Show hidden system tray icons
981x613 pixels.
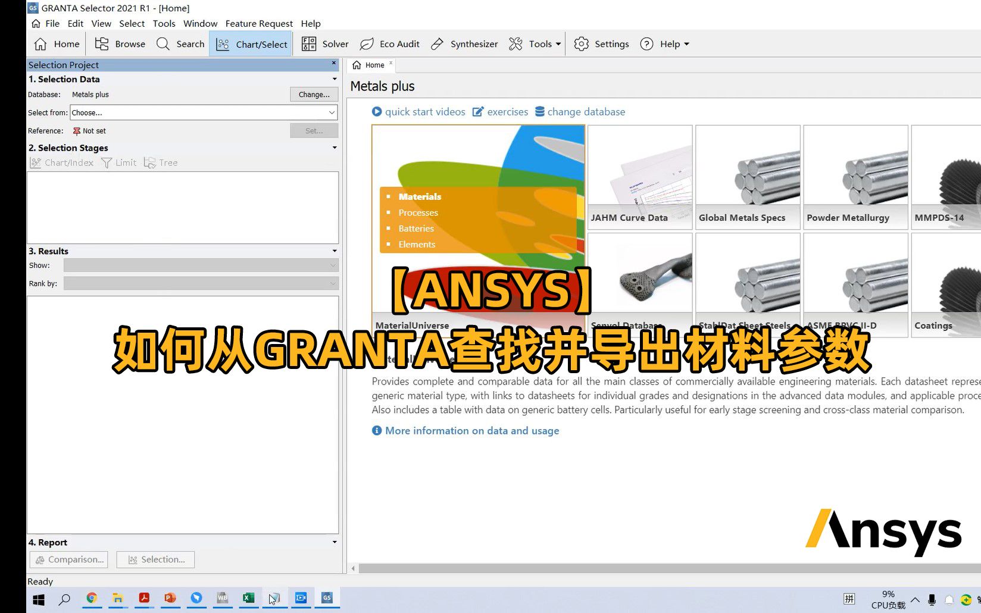point(916,599)
